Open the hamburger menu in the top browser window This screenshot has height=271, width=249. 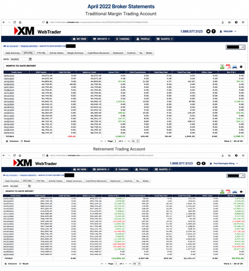(x=243, y=22)
